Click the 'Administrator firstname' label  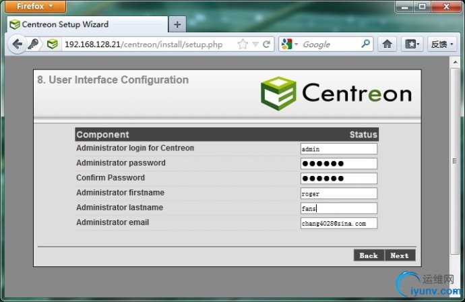121,193
